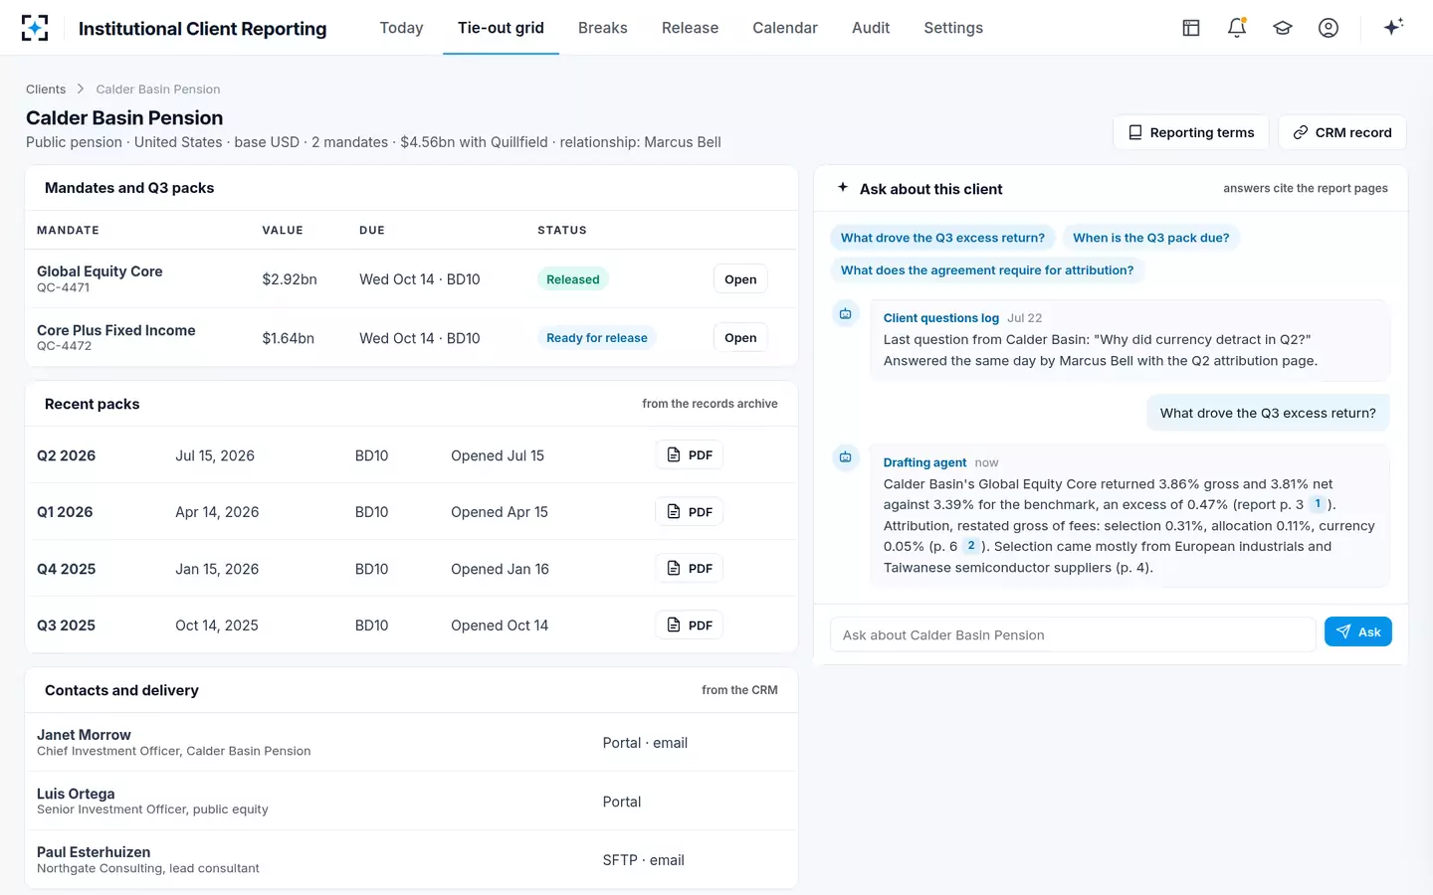This screenshot has height=895, width=1433.
Task: Open the Settings tab
Action: point(953,28)
